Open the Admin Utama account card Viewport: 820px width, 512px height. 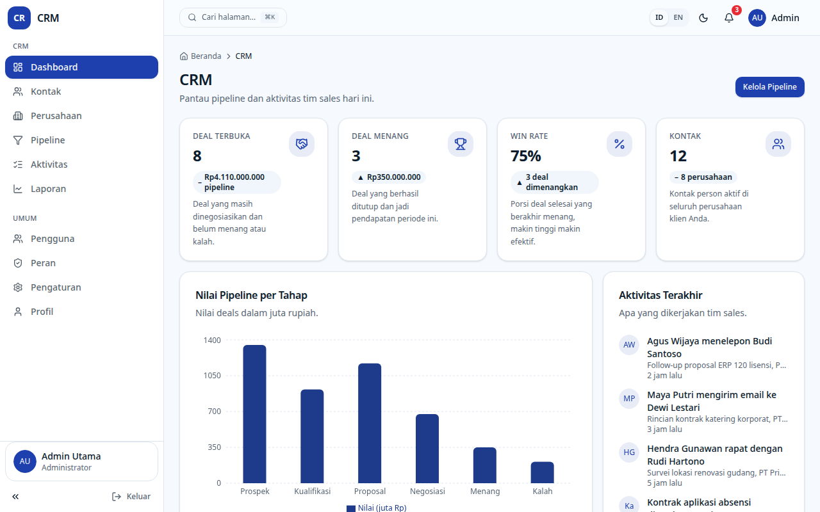click(81, 461)
